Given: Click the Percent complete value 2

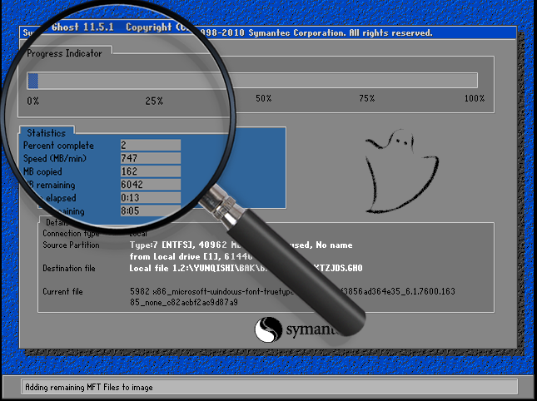Looking at the screenshot, I should 151,145.
